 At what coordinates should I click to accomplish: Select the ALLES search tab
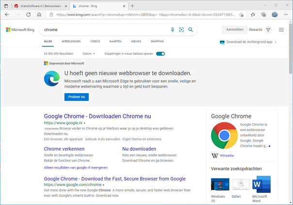point(48,41)
